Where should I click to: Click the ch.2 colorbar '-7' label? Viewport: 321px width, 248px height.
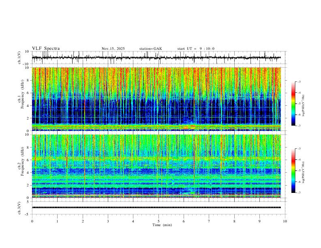[x=299, y=193]
